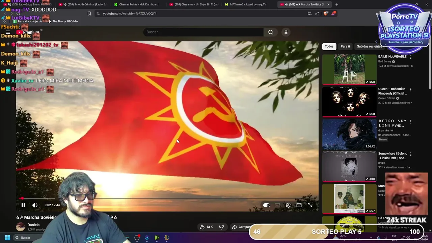This screenshot has height=243, width=432.
Task: Open Perre.xlsx Hojas bookmark
Action: pyautogui.click(x=29, y=21)
